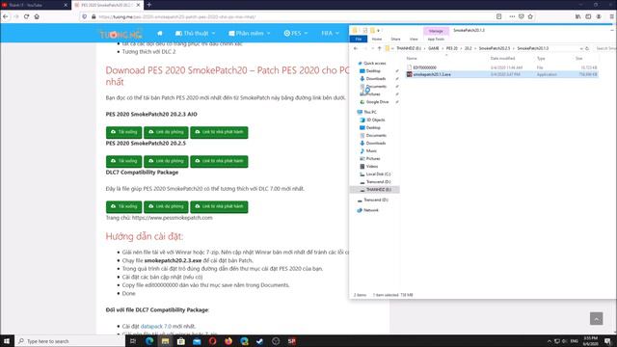Open the Firefox hamburger menu
This screenshot has height=347, width=617.
coord(612,16)
